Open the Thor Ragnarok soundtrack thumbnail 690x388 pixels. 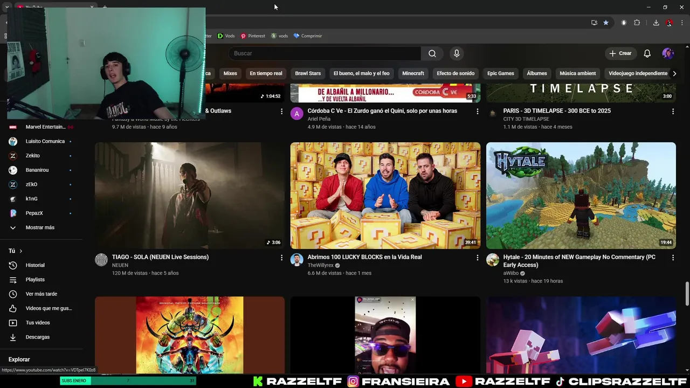click(x=190, y=335)
